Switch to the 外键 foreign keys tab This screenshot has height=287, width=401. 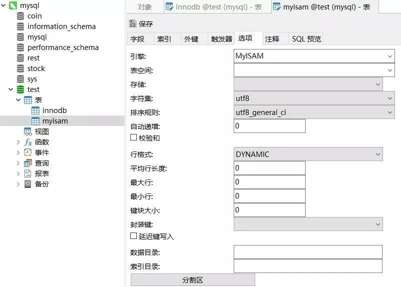(194, 39)
